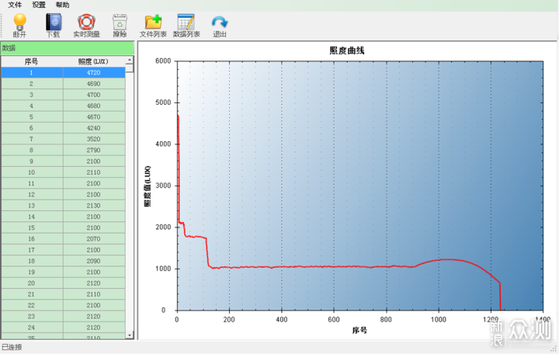This screenshot has width=559, height=354.
Task: Click the serial number cell 14
Action: 32,217
